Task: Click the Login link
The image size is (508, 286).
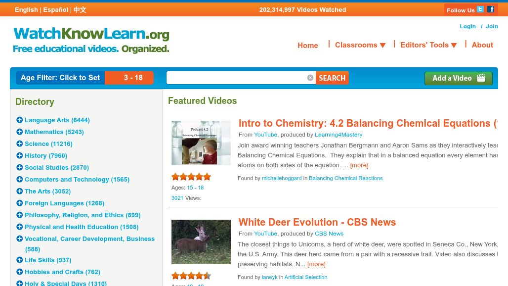Action: pyautogui.click(x=467, y=26)
